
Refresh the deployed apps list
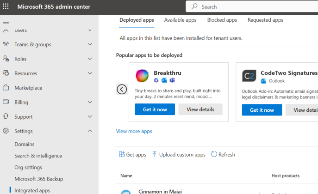click(223, 155)
